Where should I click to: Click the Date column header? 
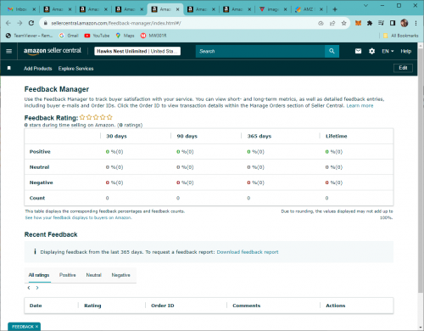click(36, 306)
